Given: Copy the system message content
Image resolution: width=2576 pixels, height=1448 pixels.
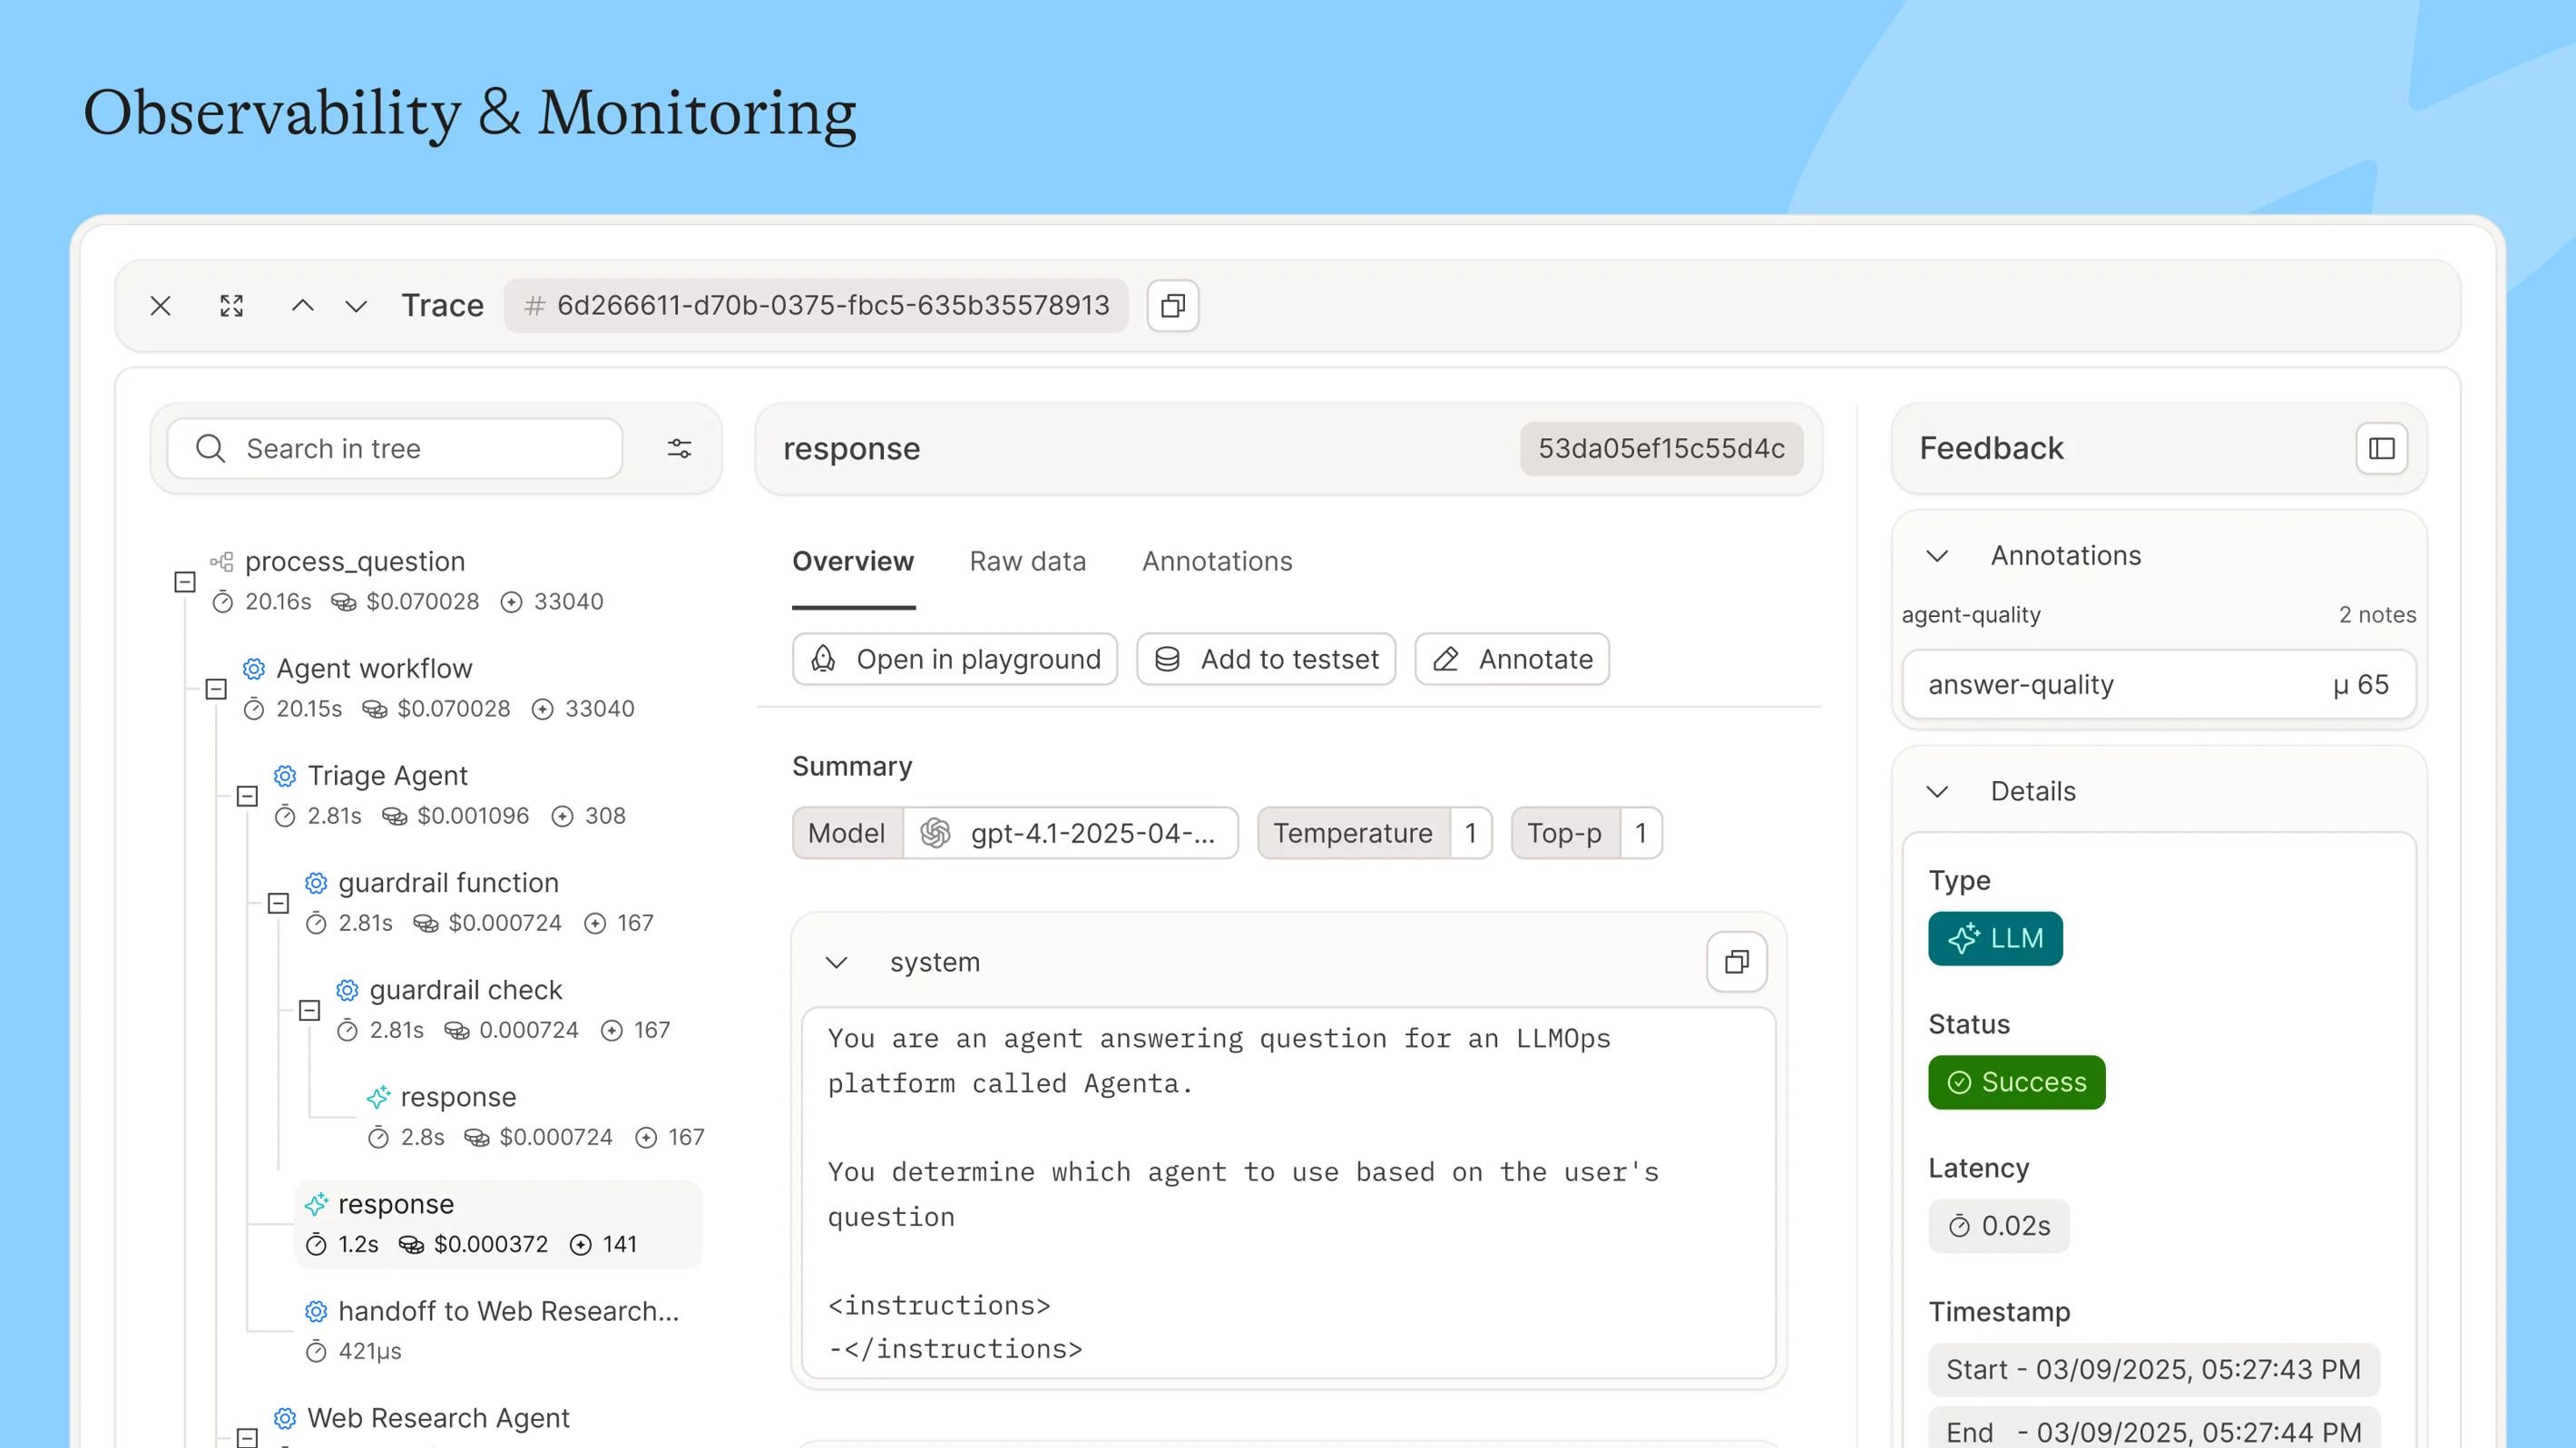Looking at the screenshot, I should click(1736, 962).
